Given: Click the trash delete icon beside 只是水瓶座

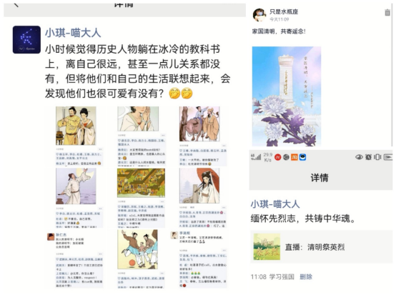Looking at the screenshot, I should point(387,12).
